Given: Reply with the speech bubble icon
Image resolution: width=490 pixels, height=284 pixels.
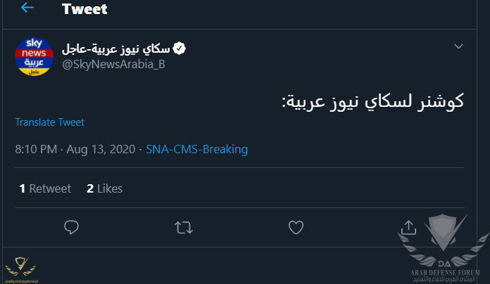Looking at the screenshot, I should point(71,227).
